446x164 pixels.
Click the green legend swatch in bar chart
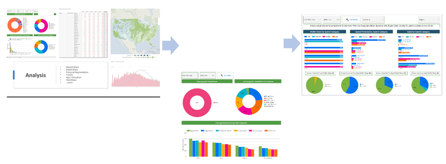[188, 131]
